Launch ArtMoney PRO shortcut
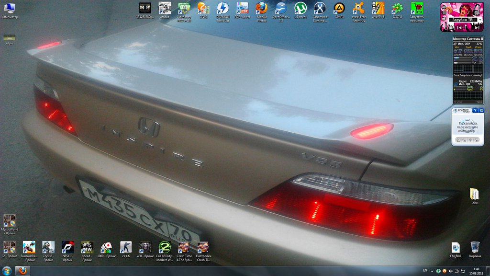The width and height of the screenshot is (490, 276). coord(184,12)
